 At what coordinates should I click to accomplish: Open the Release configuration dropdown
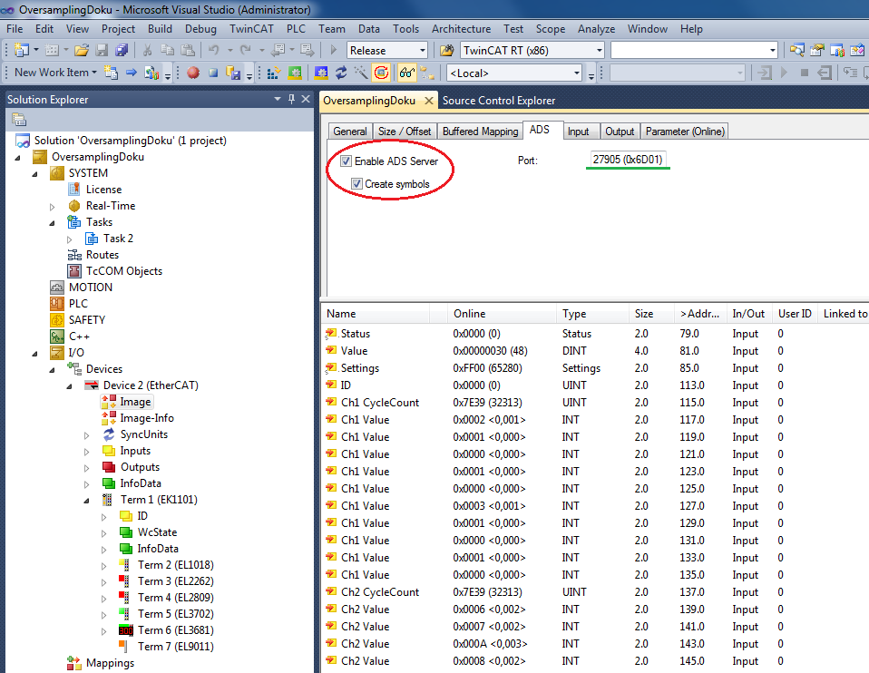[421, 51]
